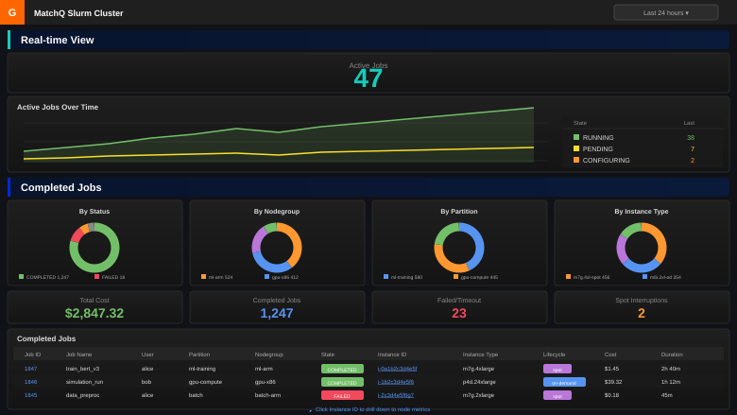Click the COMPLETED state badge for simulation_run
The height and width of the screenshot is (415, 737).
pos(342,382)
